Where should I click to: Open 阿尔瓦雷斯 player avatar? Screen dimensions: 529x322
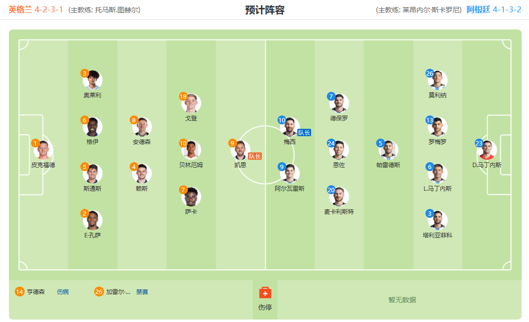tap(289, 174)
